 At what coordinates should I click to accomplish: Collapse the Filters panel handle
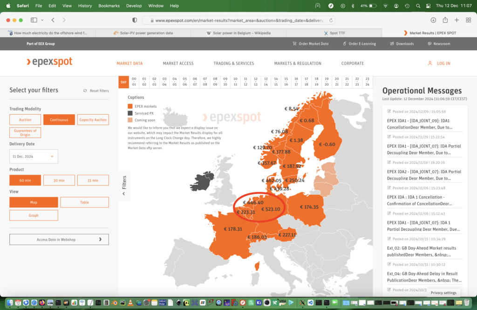pos(124,186)
